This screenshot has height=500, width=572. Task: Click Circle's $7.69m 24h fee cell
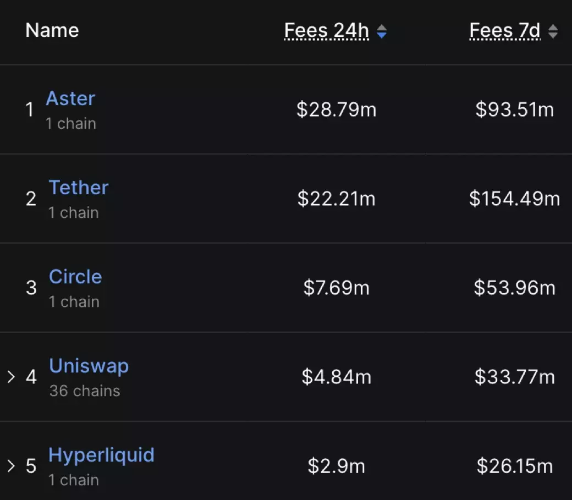click(336, 288)
